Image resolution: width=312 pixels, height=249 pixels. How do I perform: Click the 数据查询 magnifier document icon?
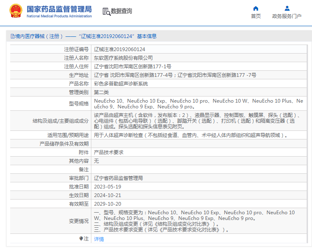[106, 11]
